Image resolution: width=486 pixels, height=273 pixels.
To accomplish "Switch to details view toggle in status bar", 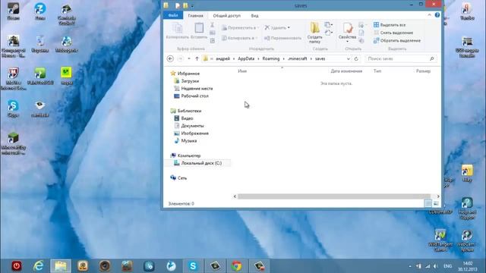I will (x=428, y=203).
